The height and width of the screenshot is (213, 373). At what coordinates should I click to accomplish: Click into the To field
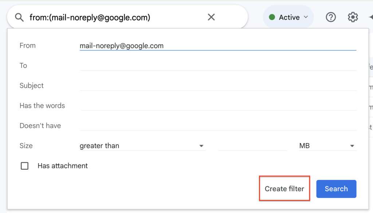(217, 66)
